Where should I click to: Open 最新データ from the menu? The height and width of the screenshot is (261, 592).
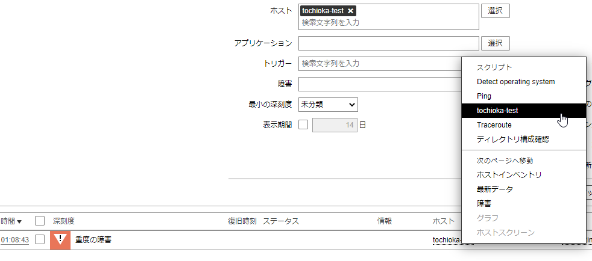point(495,189)
